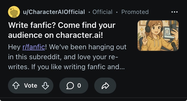Click "character.ai!" in the post title

point(80,35)
